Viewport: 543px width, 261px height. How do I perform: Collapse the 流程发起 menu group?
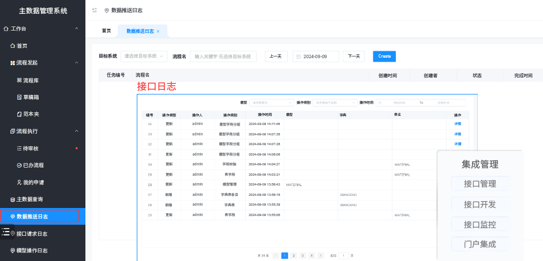(76, 63)
